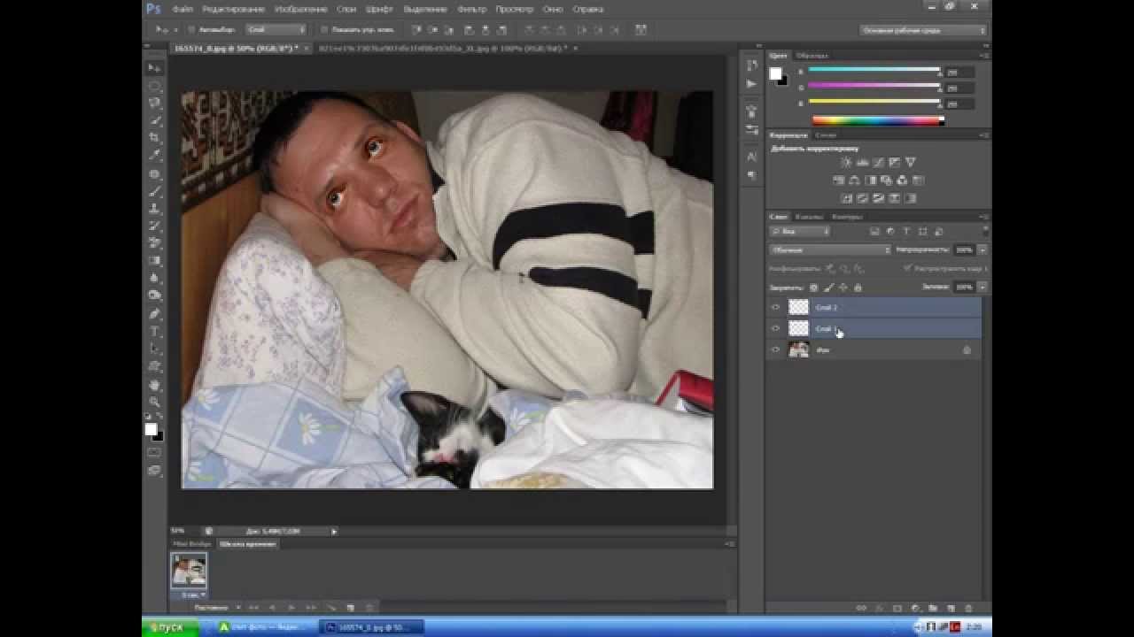Expand the status bar info arrow
The height and width of the screenshot is (637, 1134).
(x=334, y=531)
